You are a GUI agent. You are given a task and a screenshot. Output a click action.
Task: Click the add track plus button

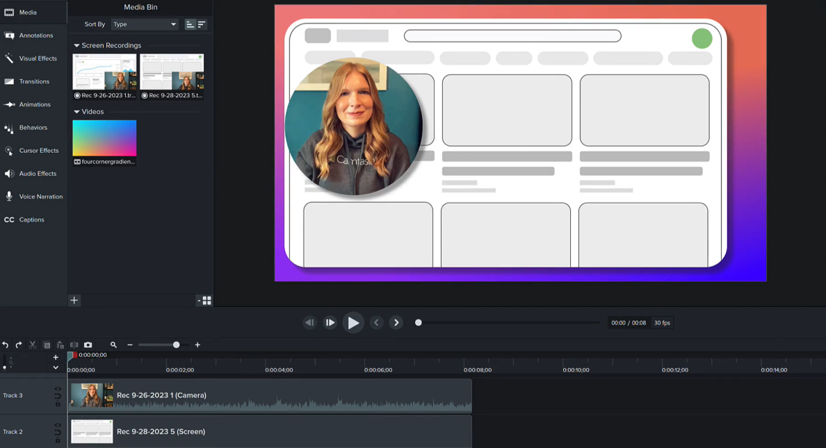pos(56,357)
